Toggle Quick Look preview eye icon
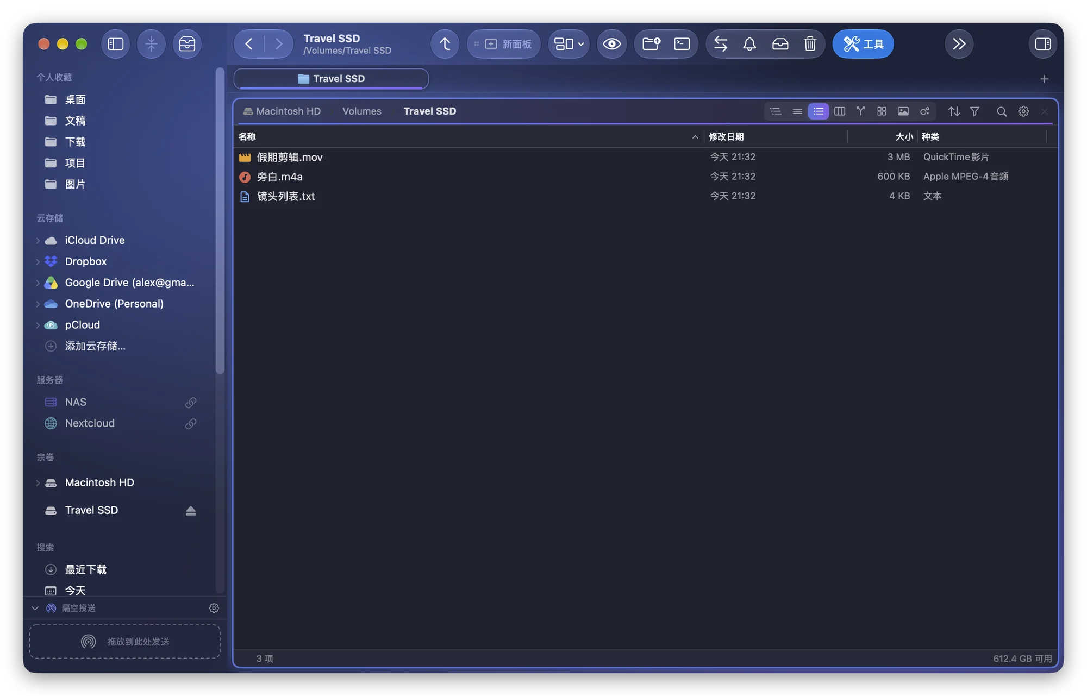 pyautogui.click(x=611, y=44)
